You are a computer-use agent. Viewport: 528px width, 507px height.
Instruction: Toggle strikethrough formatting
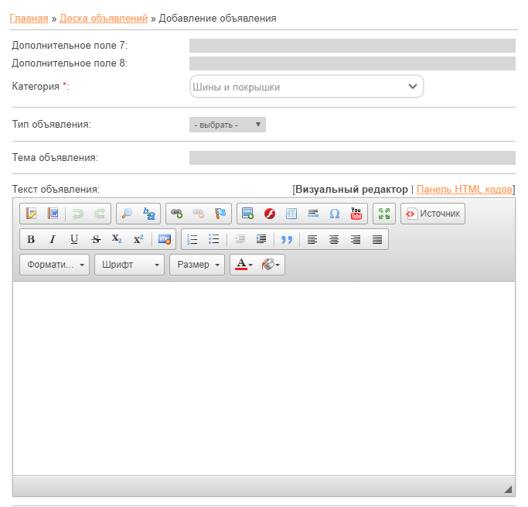(x=96, y=239)
